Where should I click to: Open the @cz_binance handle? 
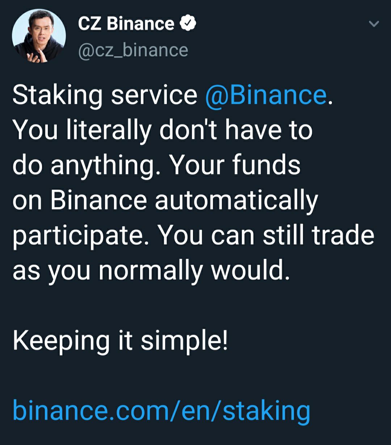pos(133,50)
